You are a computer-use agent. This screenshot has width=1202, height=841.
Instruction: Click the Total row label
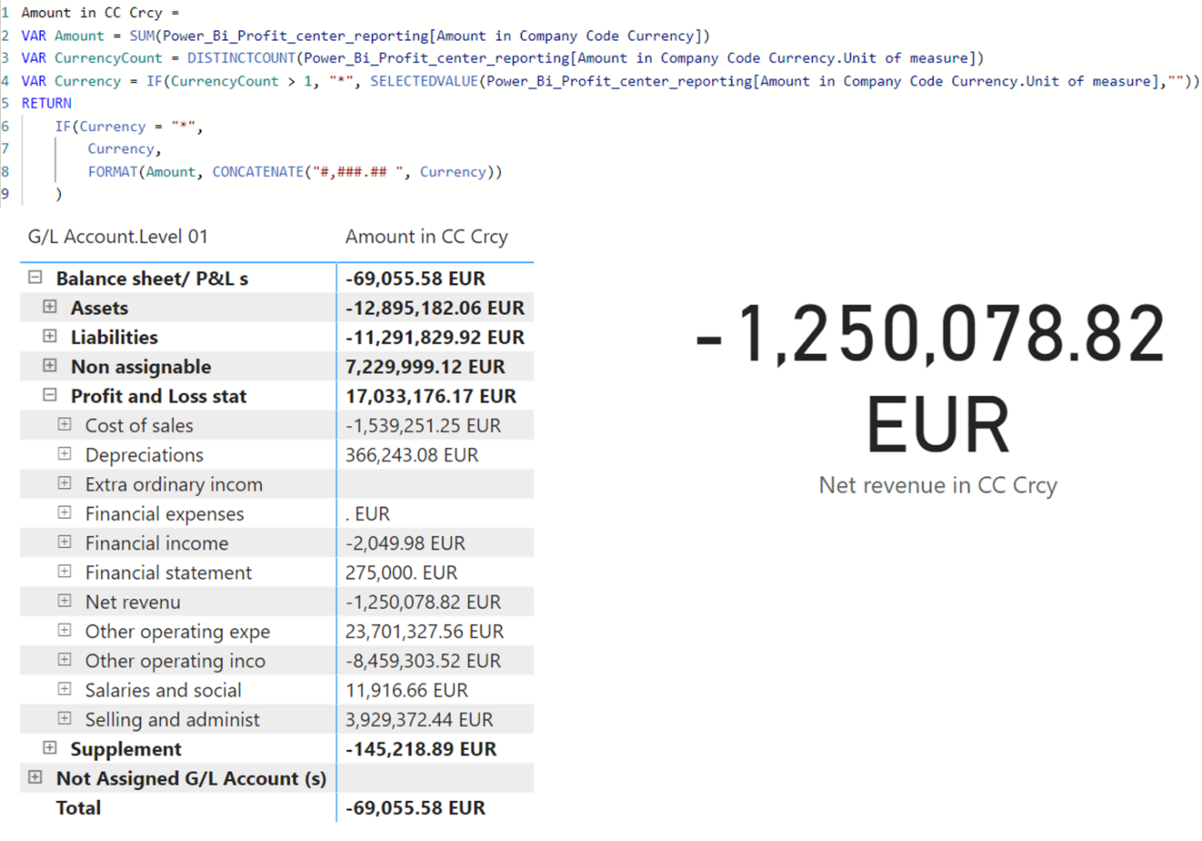point(78,808)
